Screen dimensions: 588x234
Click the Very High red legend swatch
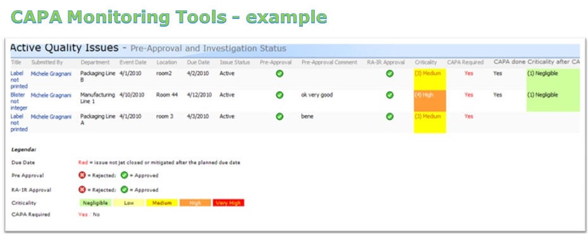[x=228, y=203]
